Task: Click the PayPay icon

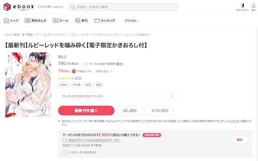Action: click(x=74, y=71)
